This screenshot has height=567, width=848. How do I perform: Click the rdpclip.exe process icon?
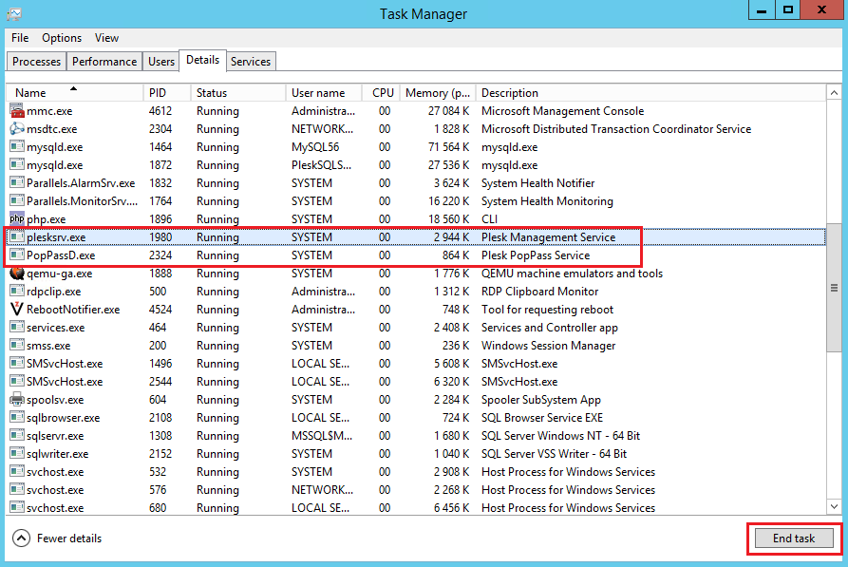coord(17,292)
